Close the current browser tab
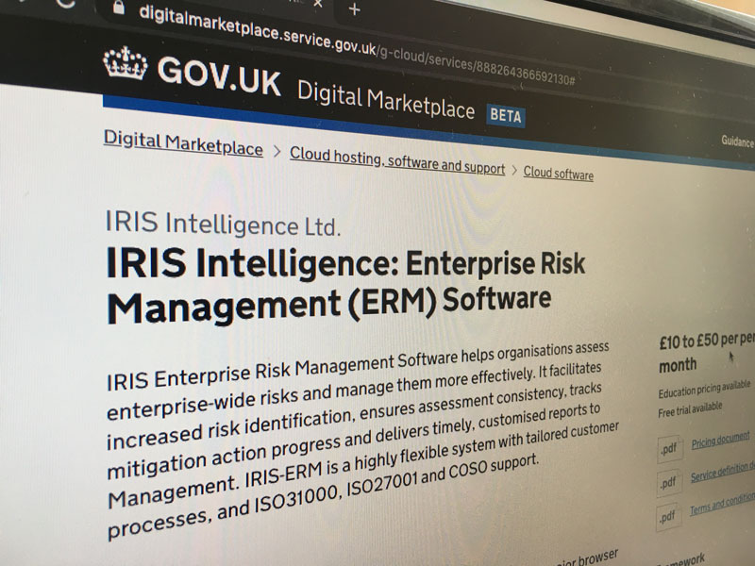The width and height of the screenshot is (755, 566). pyautogui.click(x=318, y=4)
